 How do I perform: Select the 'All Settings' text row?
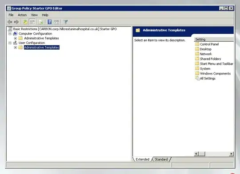208,78
